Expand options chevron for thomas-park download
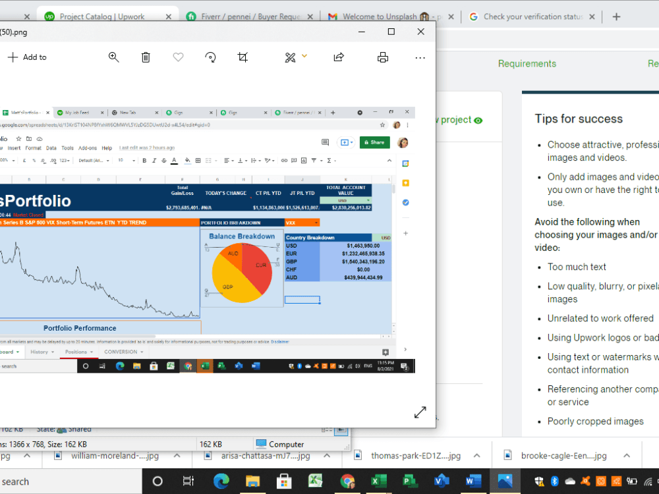This screenshot has width=659, height=494. click(x=476, y=455)
